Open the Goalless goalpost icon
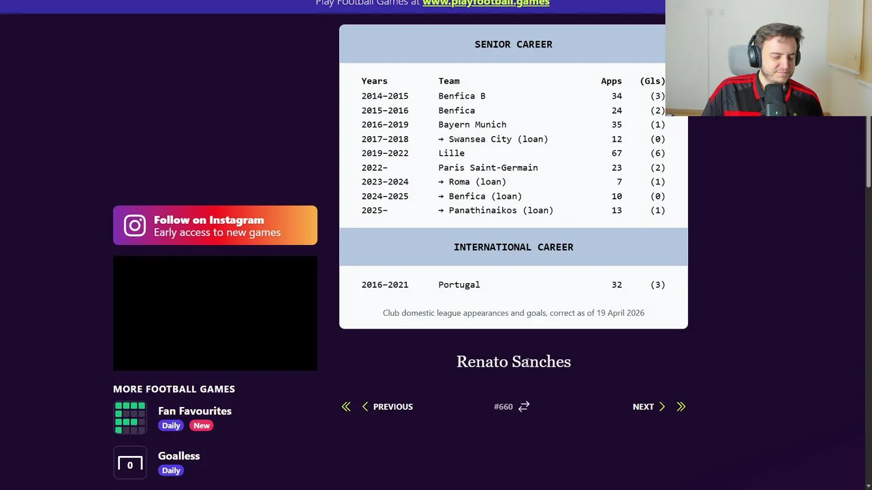 pyautogui.click(x=130, y=463)
